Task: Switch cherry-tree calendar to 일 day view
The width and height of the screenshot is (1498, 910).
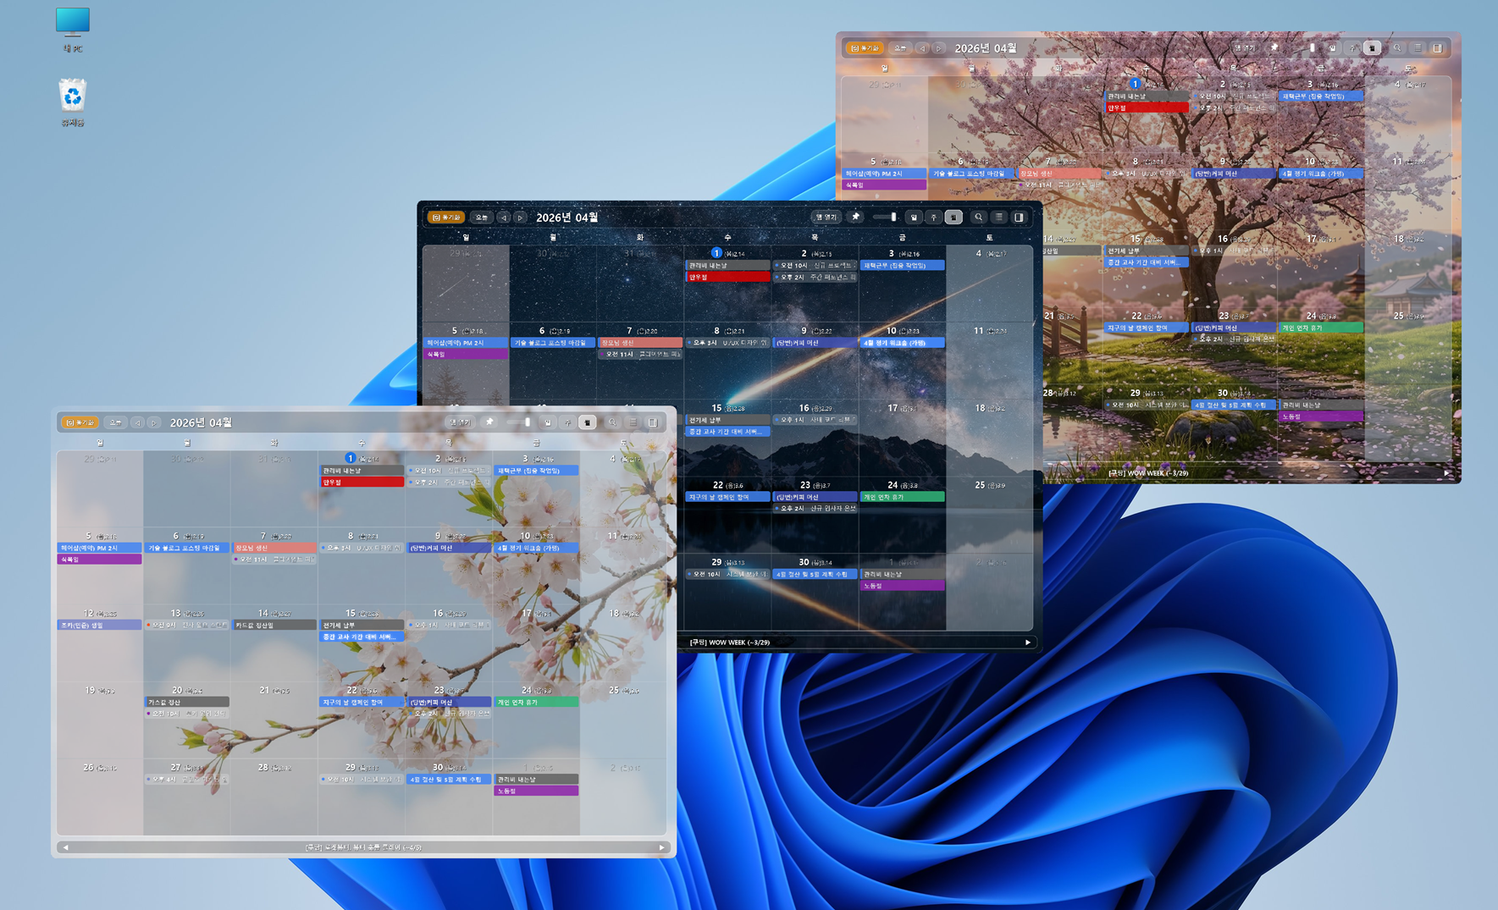Action: pos(1333,48)
